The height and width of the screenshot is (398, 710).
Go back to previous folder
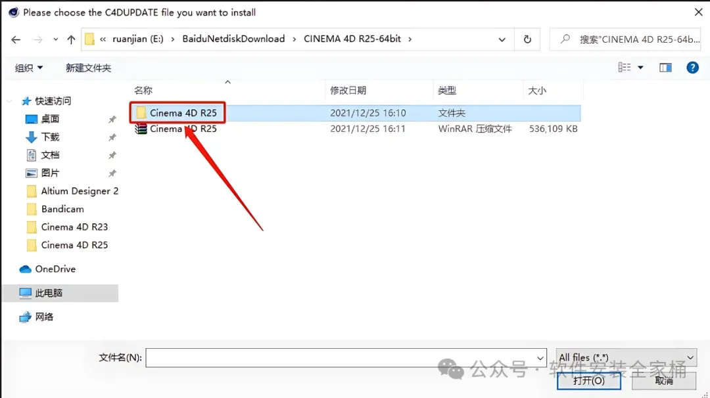click(x=16, y=39)
